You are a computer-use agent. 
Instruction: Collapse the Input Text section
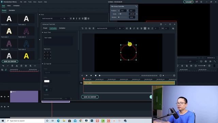[x=43, y=32]
